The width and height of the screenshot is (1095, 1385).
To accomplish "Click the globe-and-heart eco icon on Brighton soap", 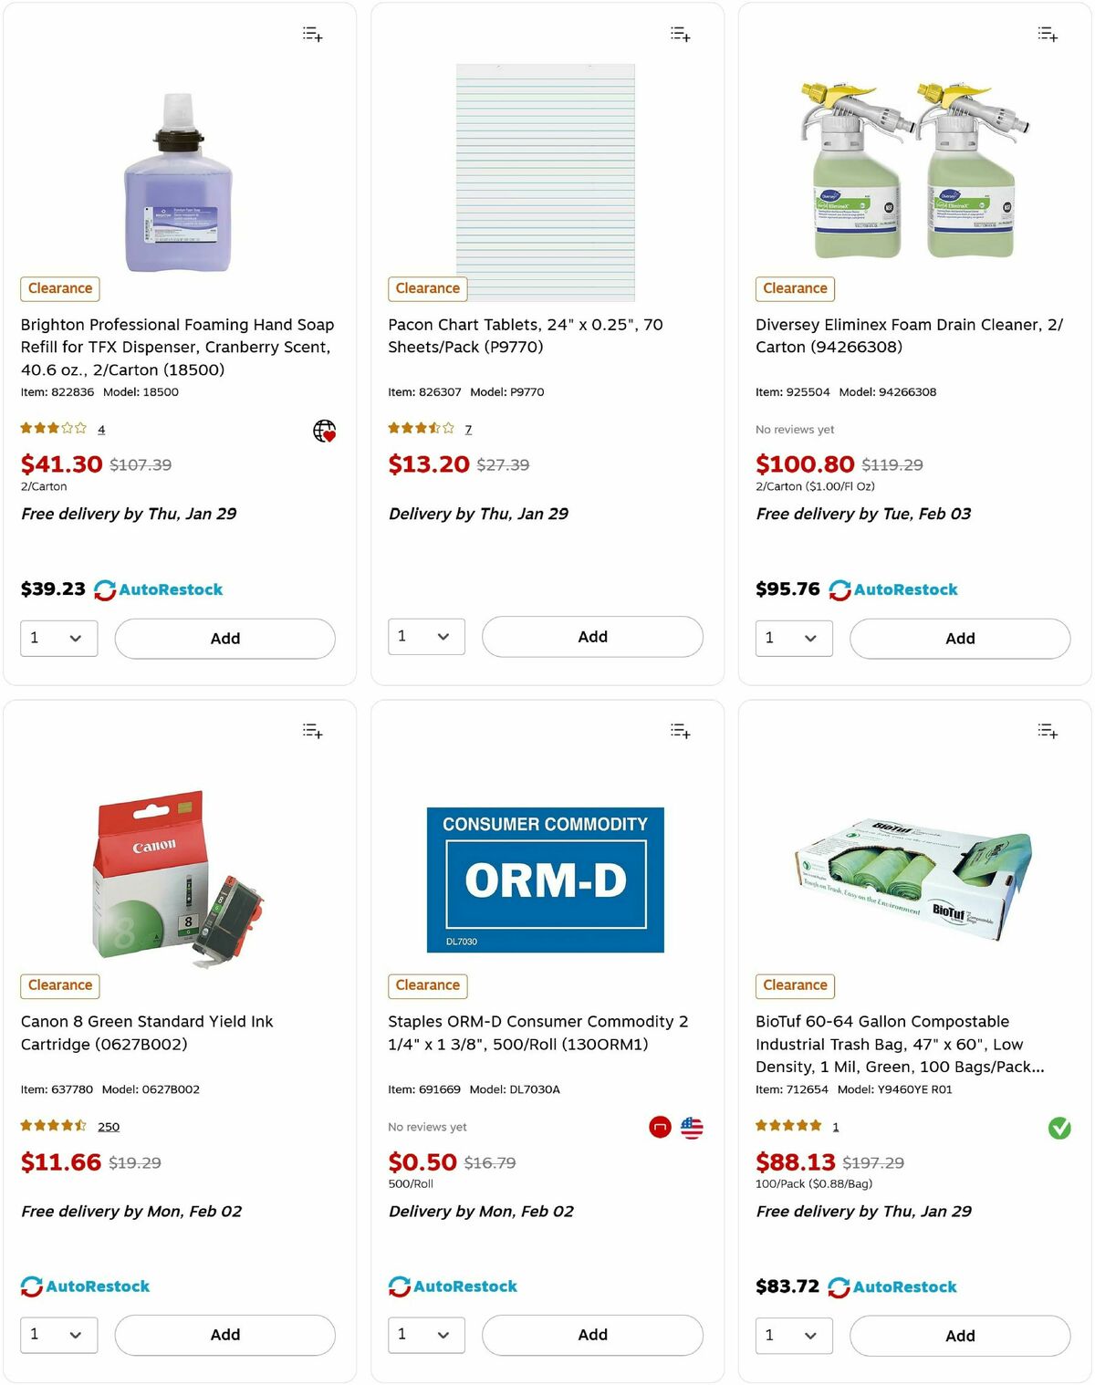I will coord(327,430).
